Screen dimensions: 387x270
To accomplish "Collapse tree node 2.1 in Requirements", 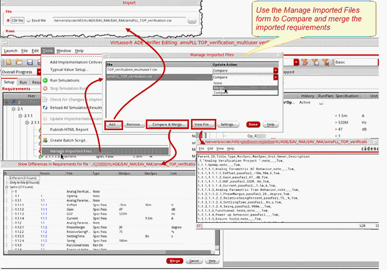I will [x=14, y=109].
